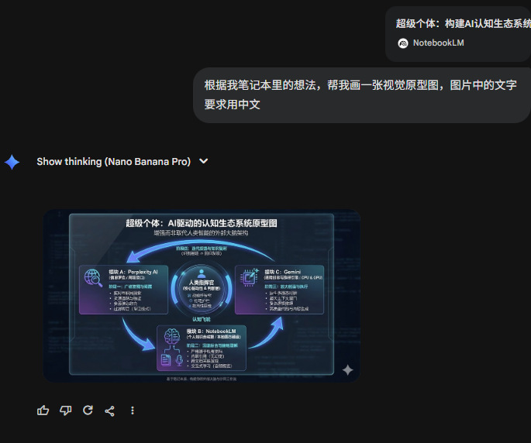531x443 pixels.
Task: Open the three-dot more options menu
Action: click(133, 410)
